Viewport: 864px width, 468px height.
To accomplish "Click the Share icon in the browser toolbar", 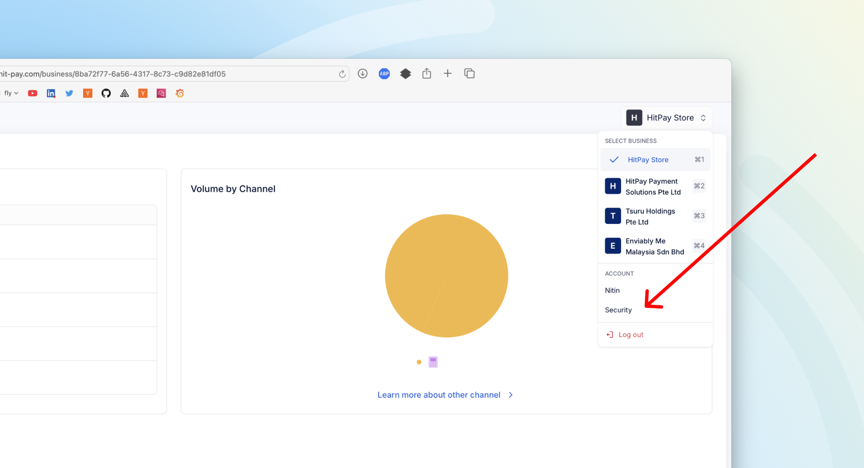I will 427,73.
